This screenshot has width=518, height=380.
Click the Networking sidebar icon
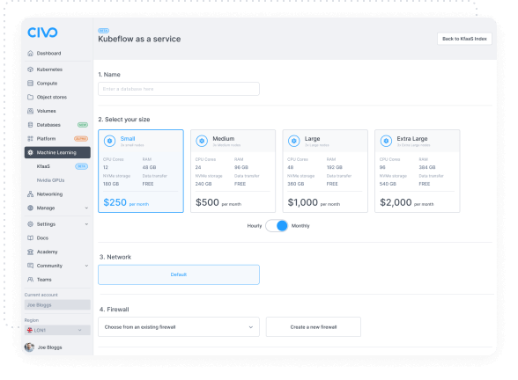point(30,194)
